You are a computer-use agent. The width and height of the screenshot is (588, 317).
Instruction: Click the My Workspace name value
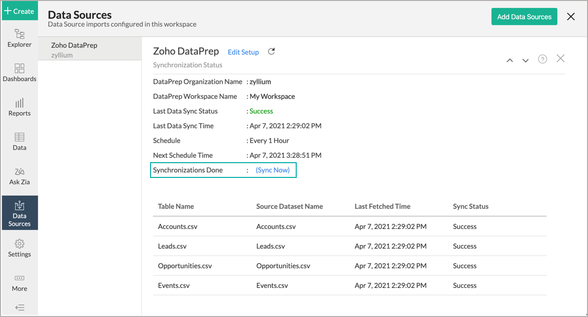[272, 96]
